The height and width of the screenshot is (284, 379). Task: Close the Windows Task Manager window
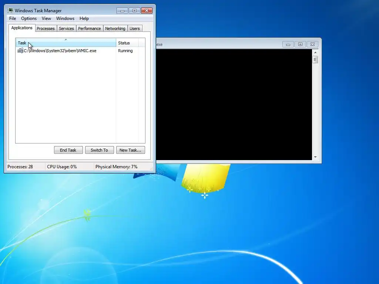tap(147, 10)
